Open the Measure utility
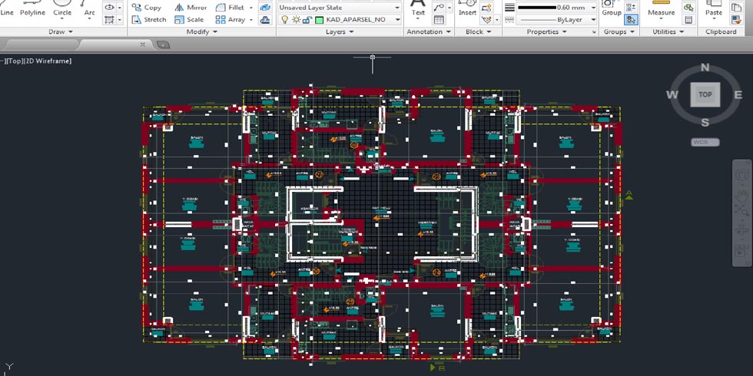753x376 pixels. [661, 9]
